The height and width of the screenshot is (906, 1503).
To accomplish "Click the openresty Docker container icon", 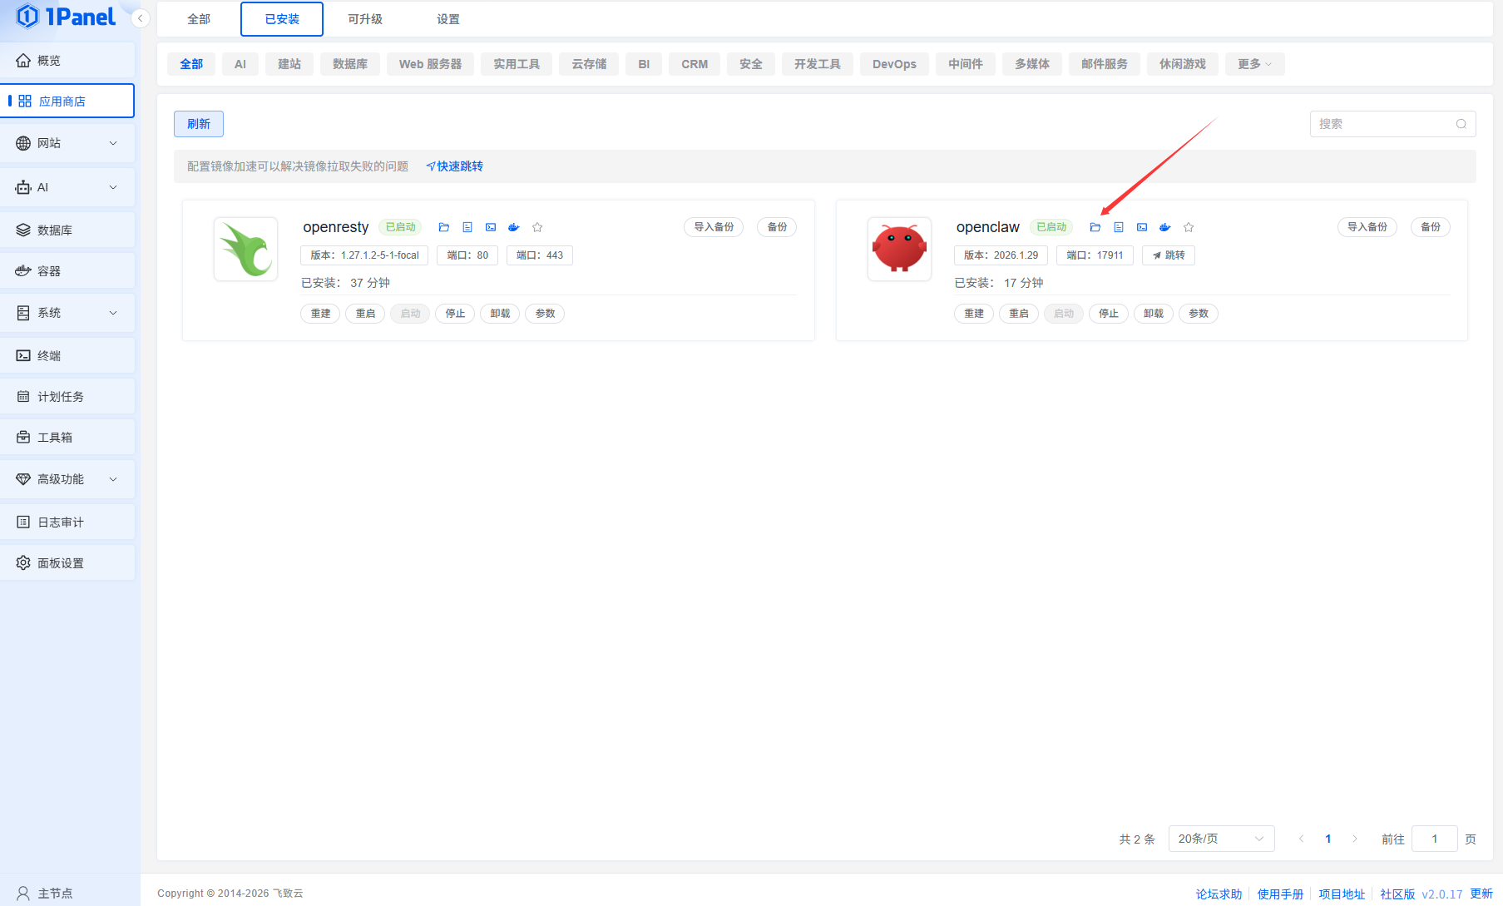I will point(514,227).
